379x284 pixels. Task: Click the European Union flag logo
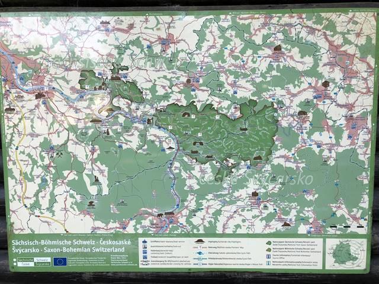(59, 261)
